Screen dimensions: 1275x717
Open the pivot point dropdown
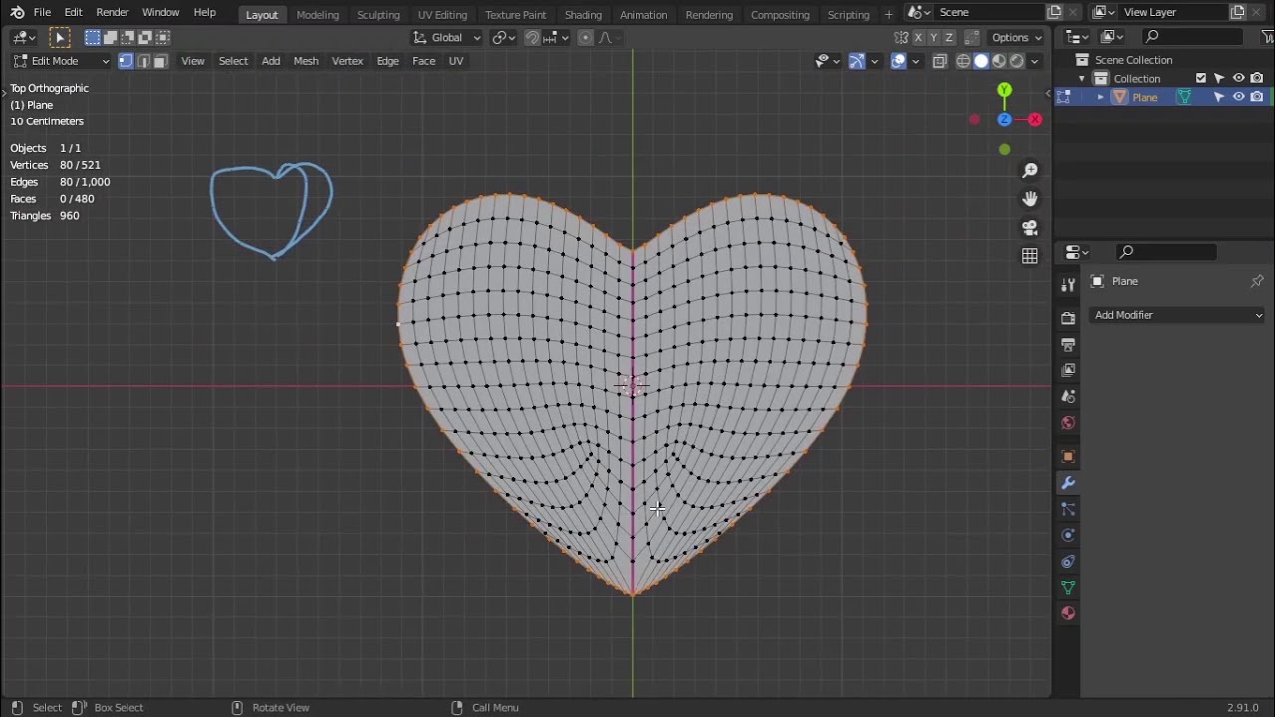pyautogui.click(x=503, y=37)
